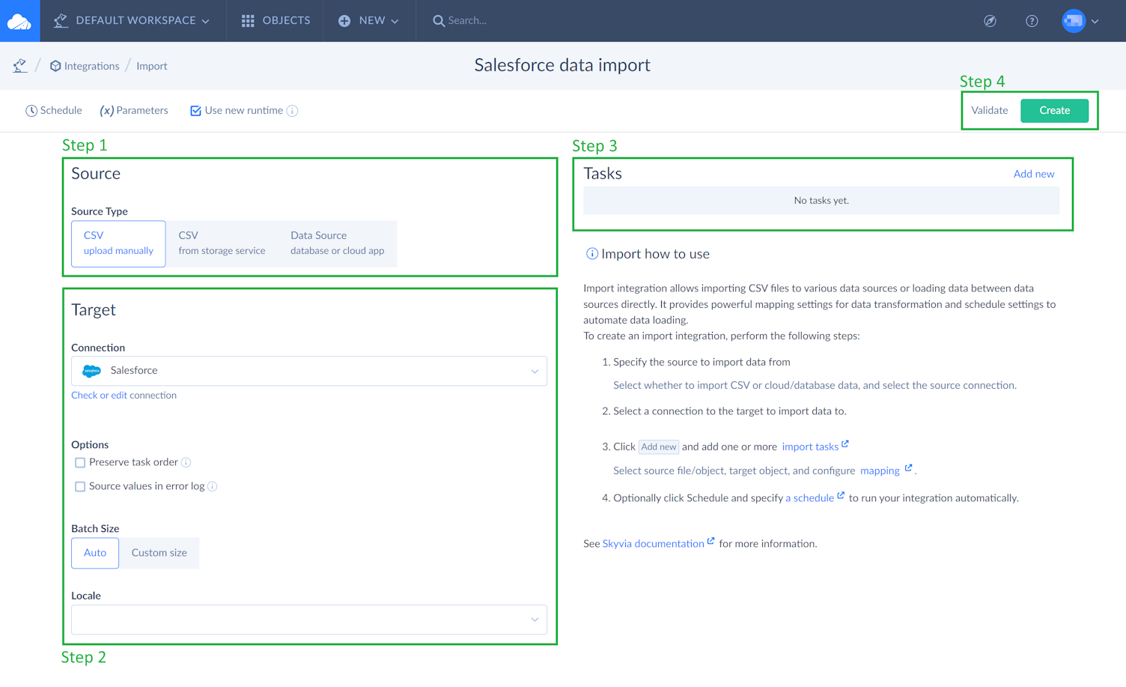
Task: Enable Source values in error log
Action: click(80, 487)
